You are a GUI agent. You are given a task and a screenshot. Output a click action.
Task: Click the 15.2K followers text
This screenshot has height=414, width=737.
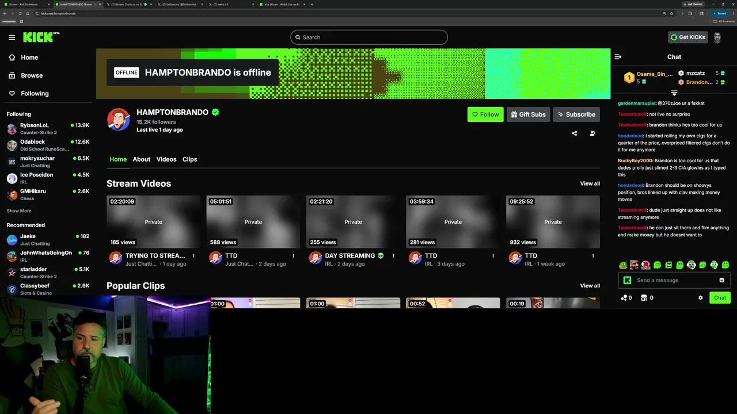[156, 122]
